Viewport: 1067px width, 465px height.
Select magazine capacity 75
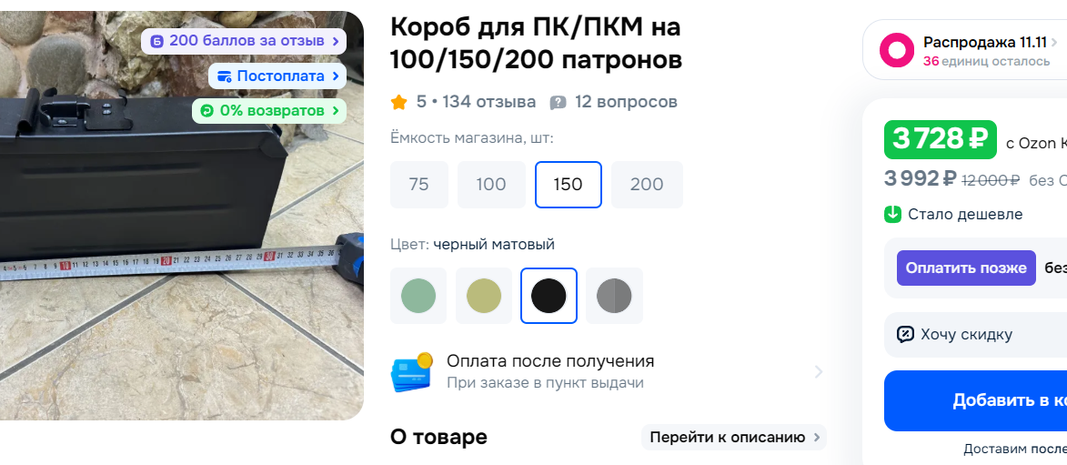(x=419, y=185)
